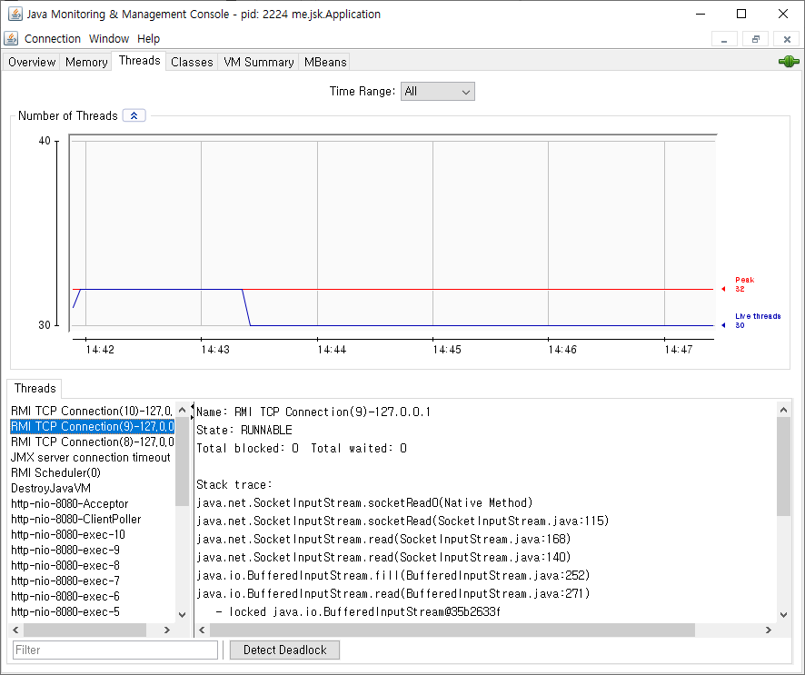Viewport: 805px width, 675px height.
Task: Click the green connection status icon
Action: (x=789, y=62)
